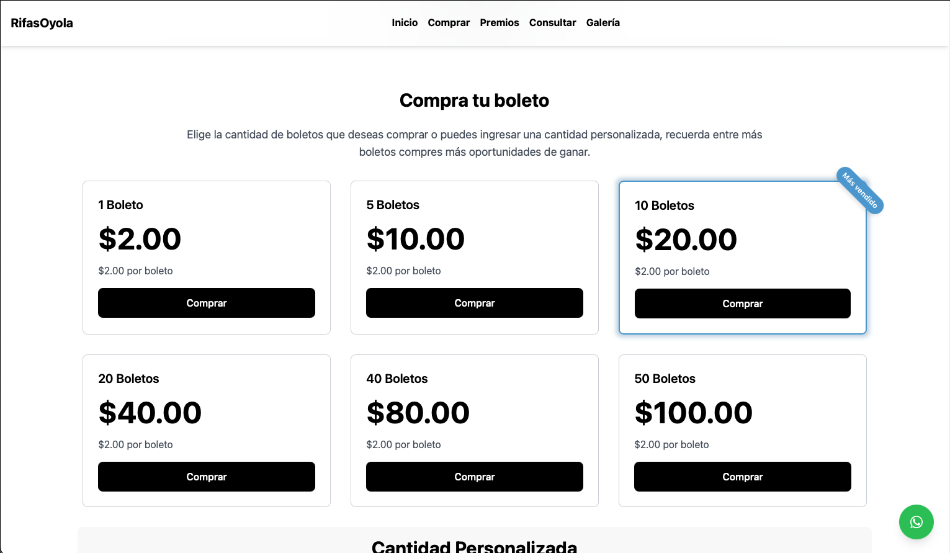Click the $100.00 price text

tap(693, 413)
